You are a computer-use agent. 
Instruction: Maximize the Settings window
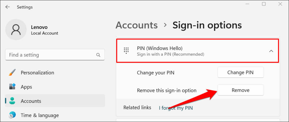coord(264,4)
